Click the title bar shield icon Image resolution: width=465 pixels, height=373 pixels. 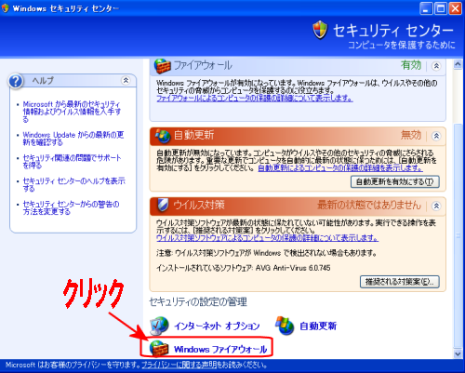(x=6, y=8)
